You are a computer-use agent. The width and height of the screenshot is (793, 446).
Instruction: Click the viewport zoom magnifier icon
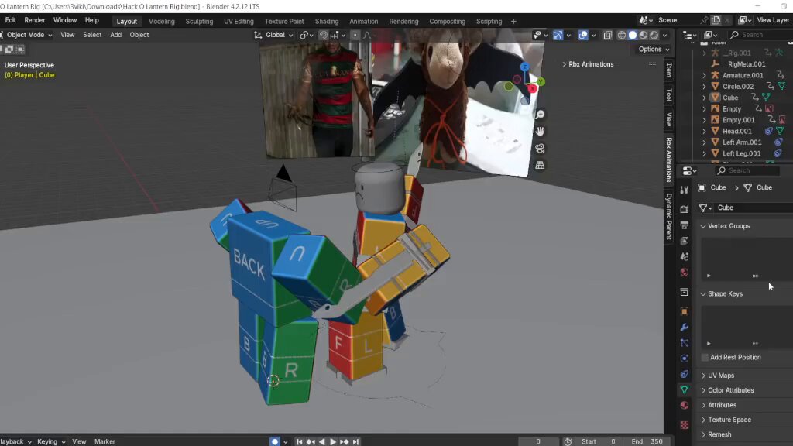540,115
